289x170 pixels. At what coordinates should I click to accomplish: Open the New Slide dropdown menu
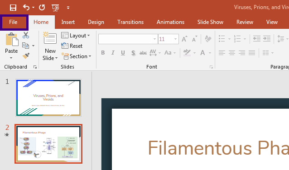(x=50, y=58)
